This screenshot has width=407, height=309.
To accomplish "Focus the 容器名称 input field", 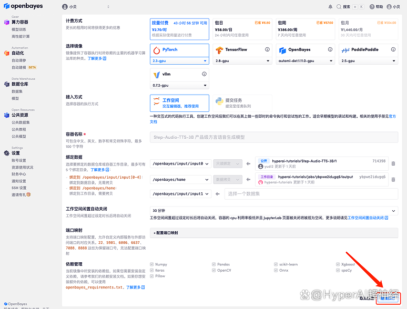I will [274, 137].
